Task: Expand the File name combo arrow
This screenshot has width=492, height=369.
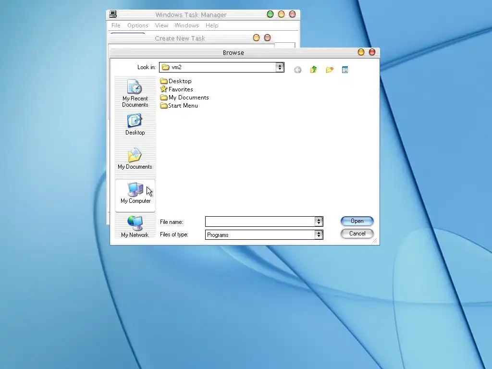Action: 319,221
